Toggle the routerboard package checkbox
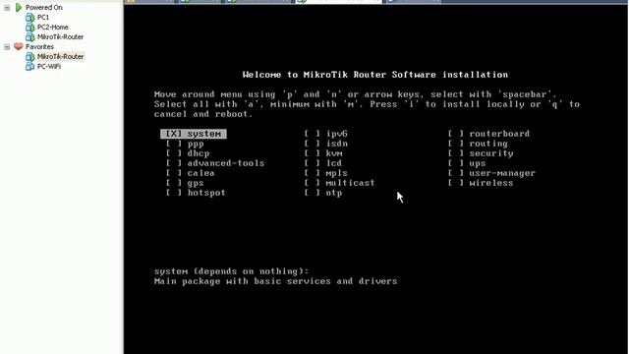This screenshot has width=629, height=354. [x=456, y=134]
